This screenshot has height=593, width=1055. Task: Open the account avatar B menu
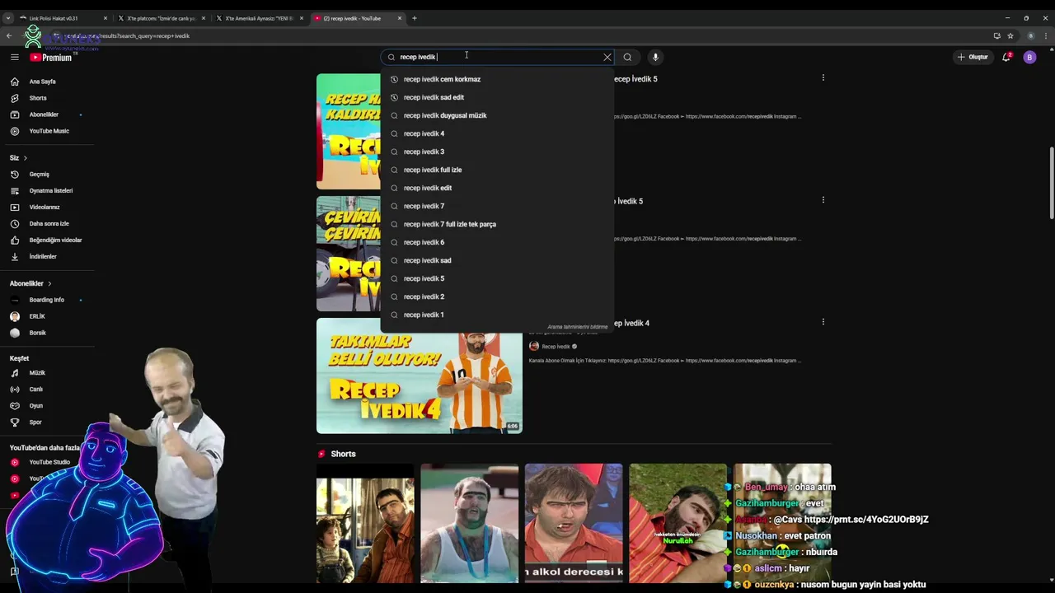pyautogui.click(x=1029, y=57)
